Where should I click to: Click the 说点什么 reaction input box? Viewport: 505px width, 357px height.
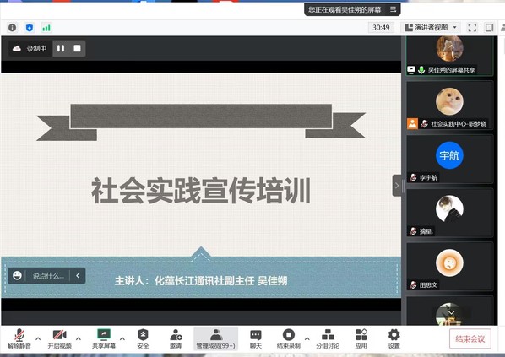[47, 275]
